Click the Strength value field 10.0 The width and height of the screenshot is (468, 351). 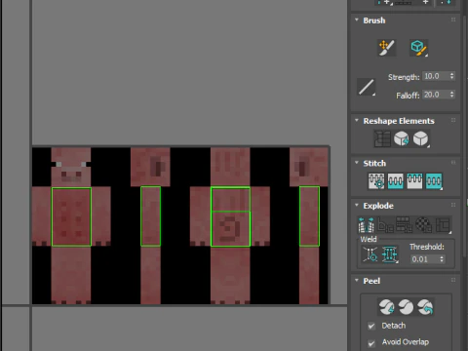tap(436, 76)
